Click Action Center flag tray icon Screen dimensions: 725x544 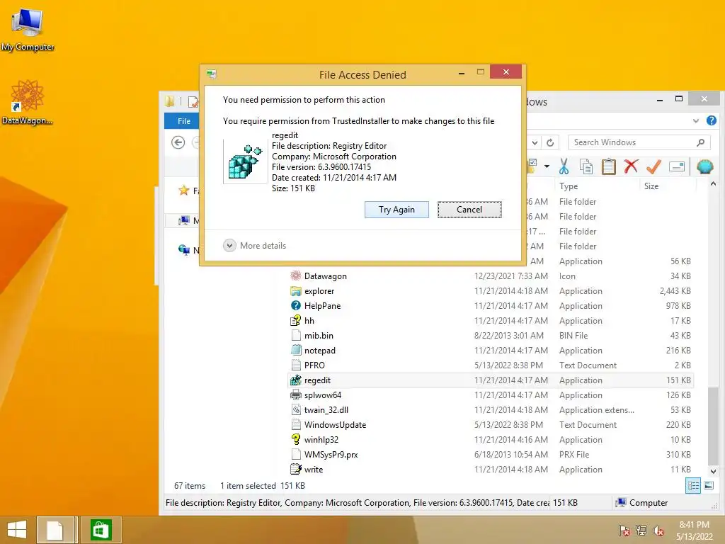[624, 531]
